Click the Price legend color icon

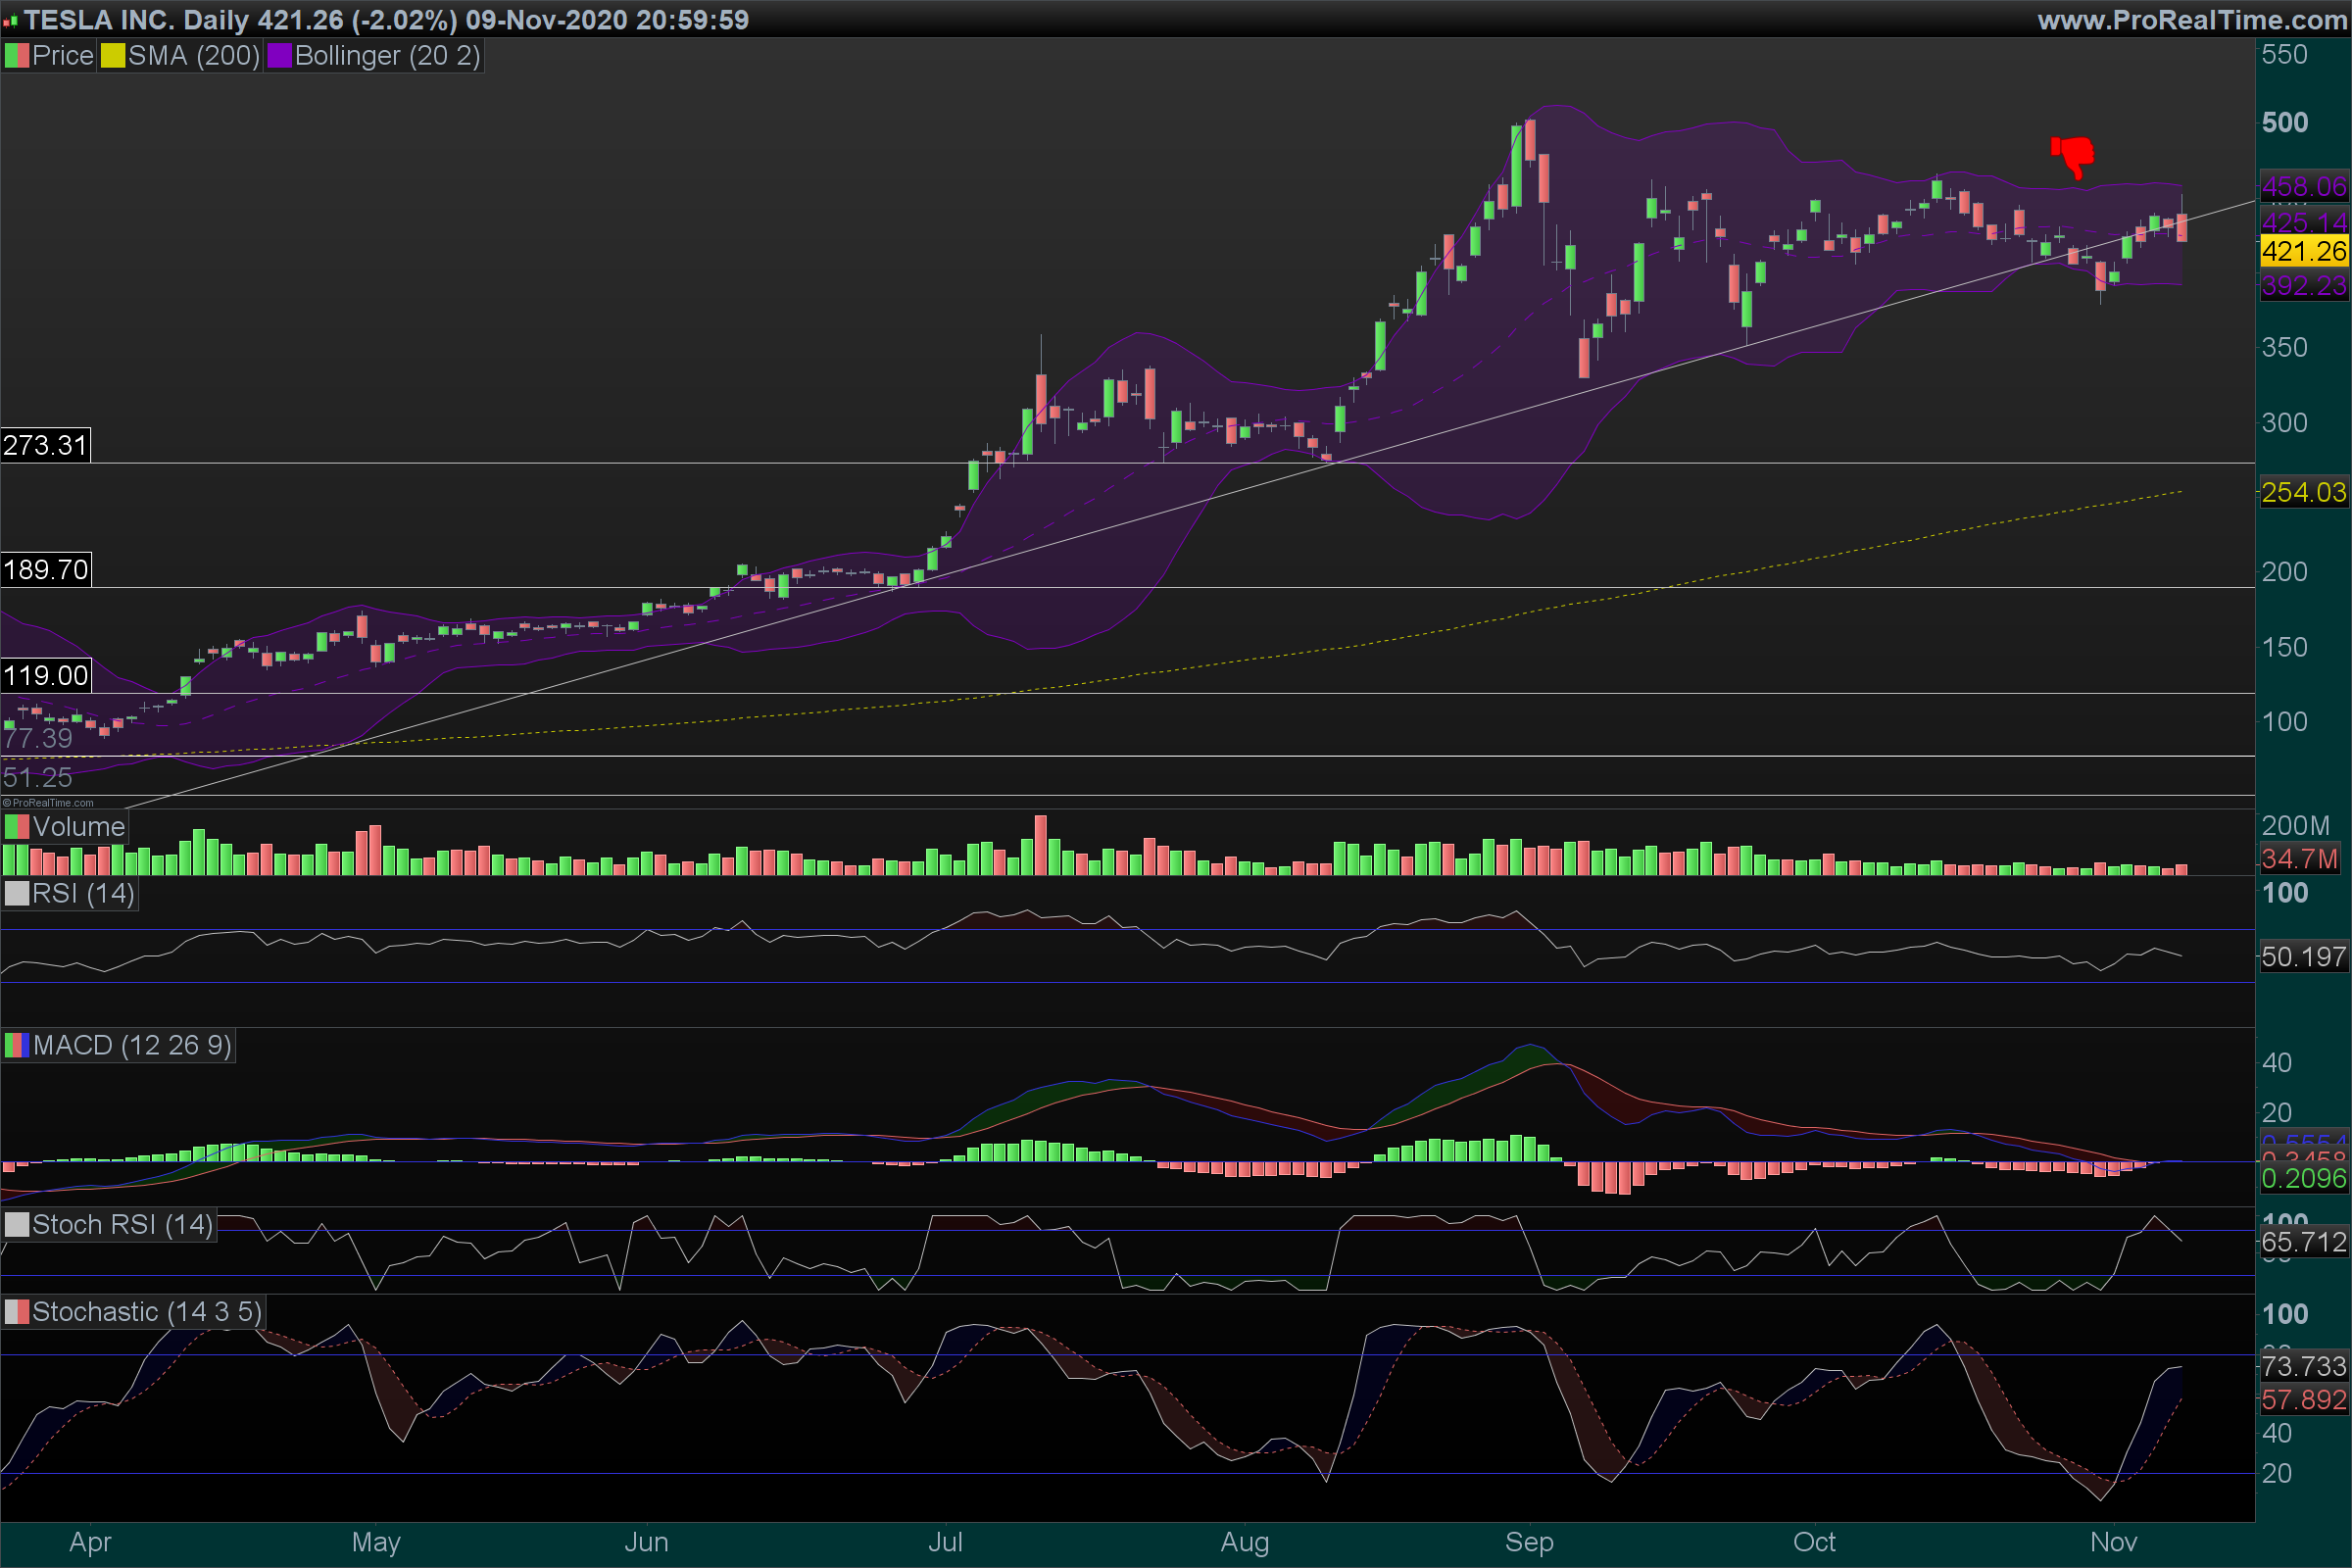(x=17, y=56)
